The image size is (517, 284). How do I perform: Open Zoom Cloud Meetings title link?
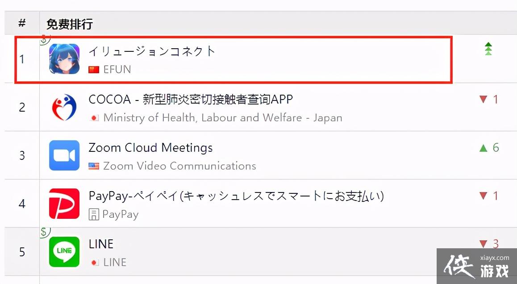tap(150, 147)
